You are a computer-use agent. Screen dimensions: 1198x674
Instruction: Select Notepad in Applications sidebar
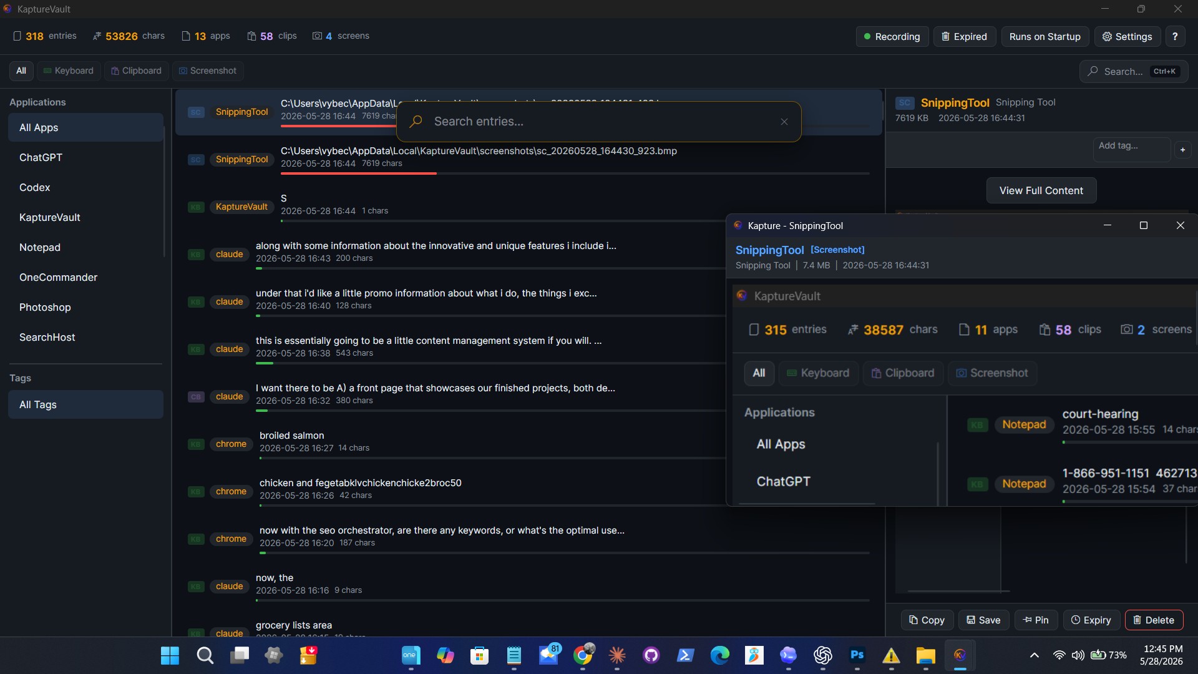tap(85, 247)
